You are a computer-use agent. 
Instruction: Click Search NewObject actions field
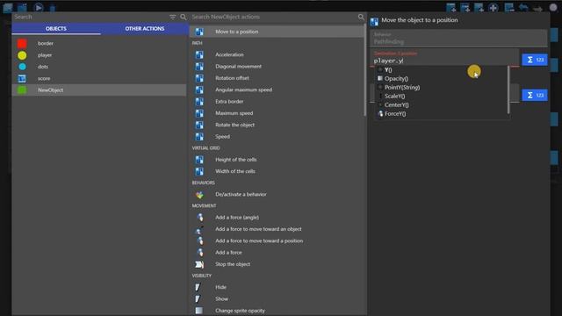coord(273,17)
